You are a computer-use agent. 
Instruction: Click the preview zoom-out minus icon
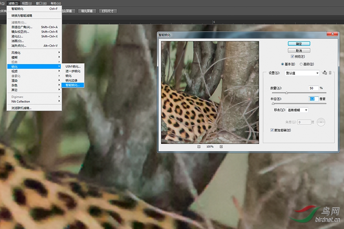coord(199,147)
